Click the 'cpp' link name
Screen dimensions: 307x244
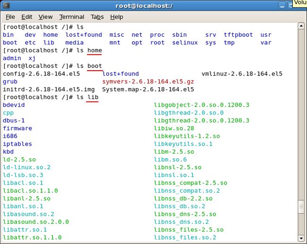coord(8,113)
